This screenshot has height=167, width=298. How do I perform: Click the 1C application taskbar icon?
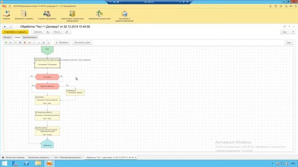pos(50,163)
